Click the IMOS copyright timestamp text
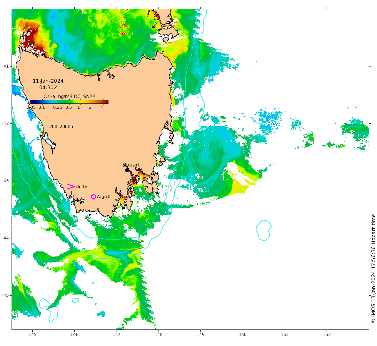377x346 pixels. (373, 268)
